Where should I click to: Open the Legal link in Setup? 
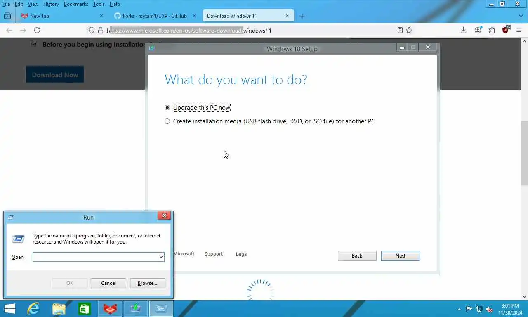(x=242, y=254)
